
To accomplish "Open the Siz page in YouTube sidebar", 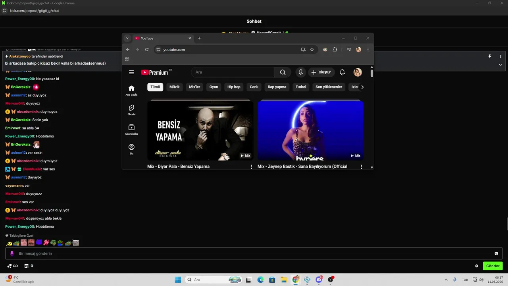I will (x=131, y=149).
